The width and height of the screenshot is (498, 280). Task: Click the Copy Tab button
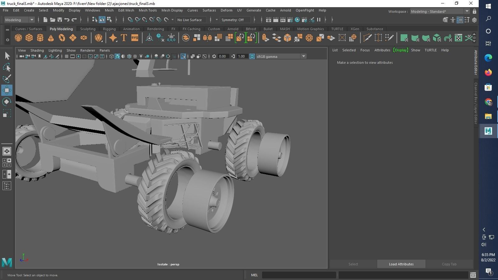click(x=449, y=264)
